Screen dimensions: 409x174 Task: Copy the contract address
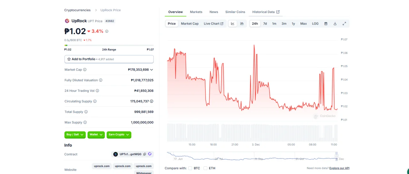pyautogui.click(x=145, y=154)
